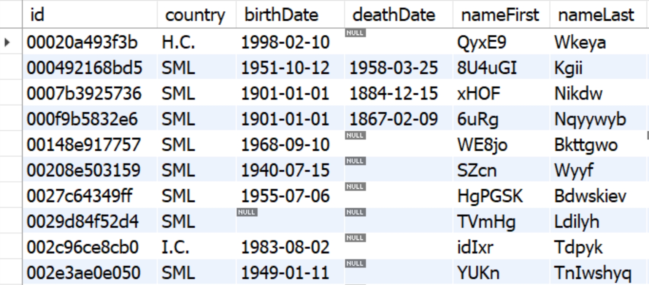Click the current-row arrow indicator

click(x=7, y=42)
